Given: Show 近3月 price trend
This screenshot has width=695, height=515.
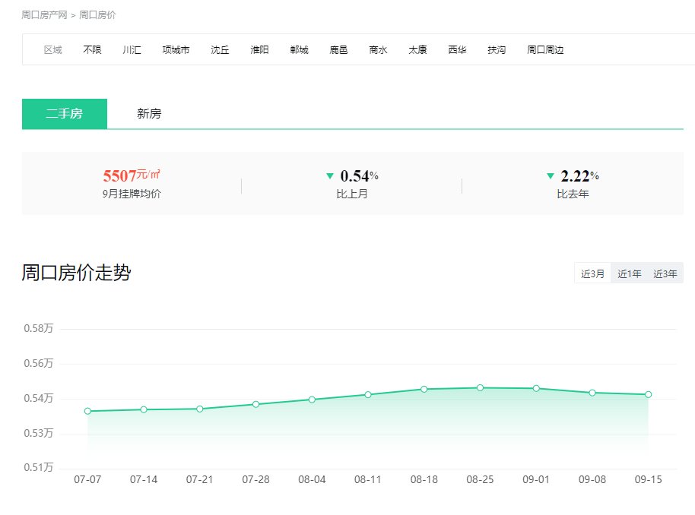Looking at the screenshot, I should pyautogui.click(x=592, y=273).
